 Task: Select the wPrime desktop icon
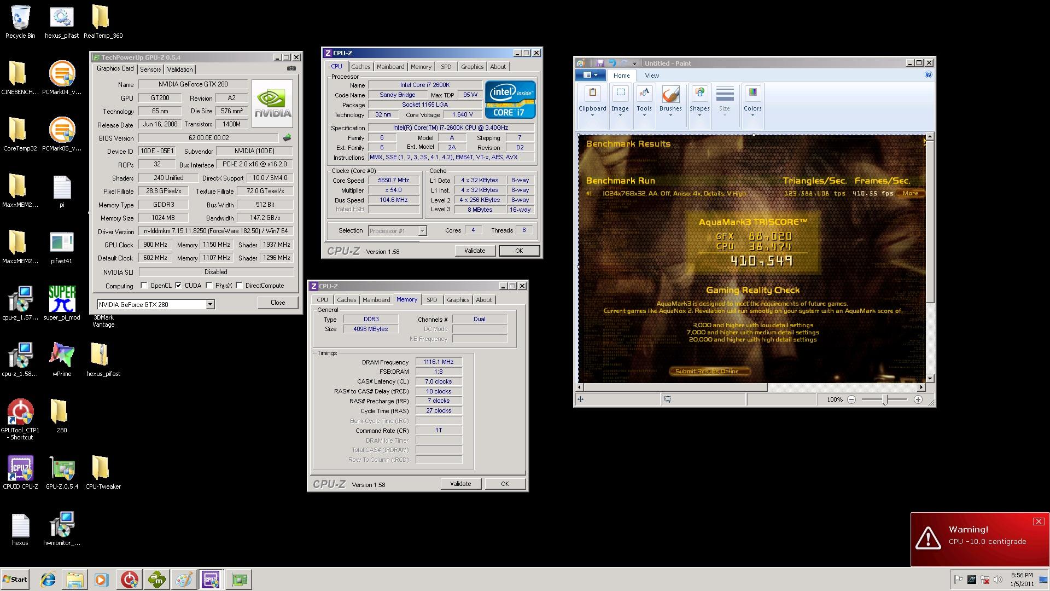(62, 360)
